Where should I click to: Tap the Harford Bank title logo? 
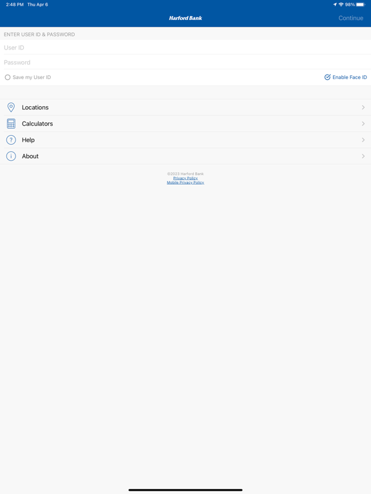pyautogui.click(x=185, y=18)
